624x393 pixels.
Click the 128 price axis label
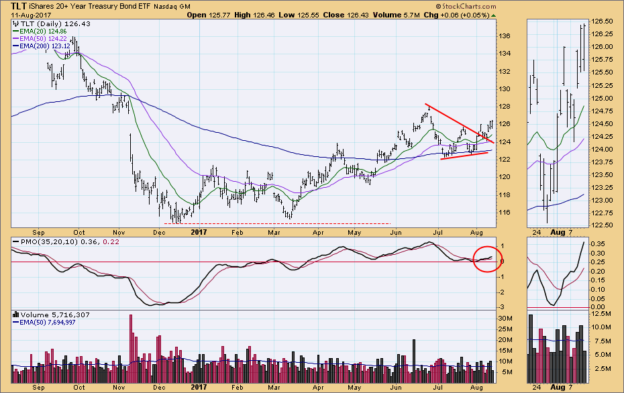(505, 107)
